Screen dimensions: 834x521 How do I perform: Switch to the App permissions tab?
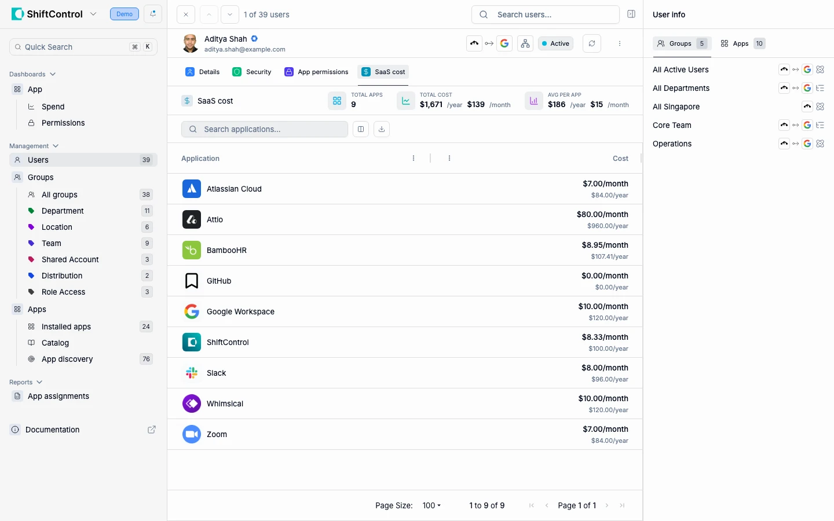click(x=317, y=72)
